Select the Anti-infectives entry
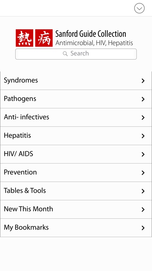152x271 pixels. click(x=76, y=117)
